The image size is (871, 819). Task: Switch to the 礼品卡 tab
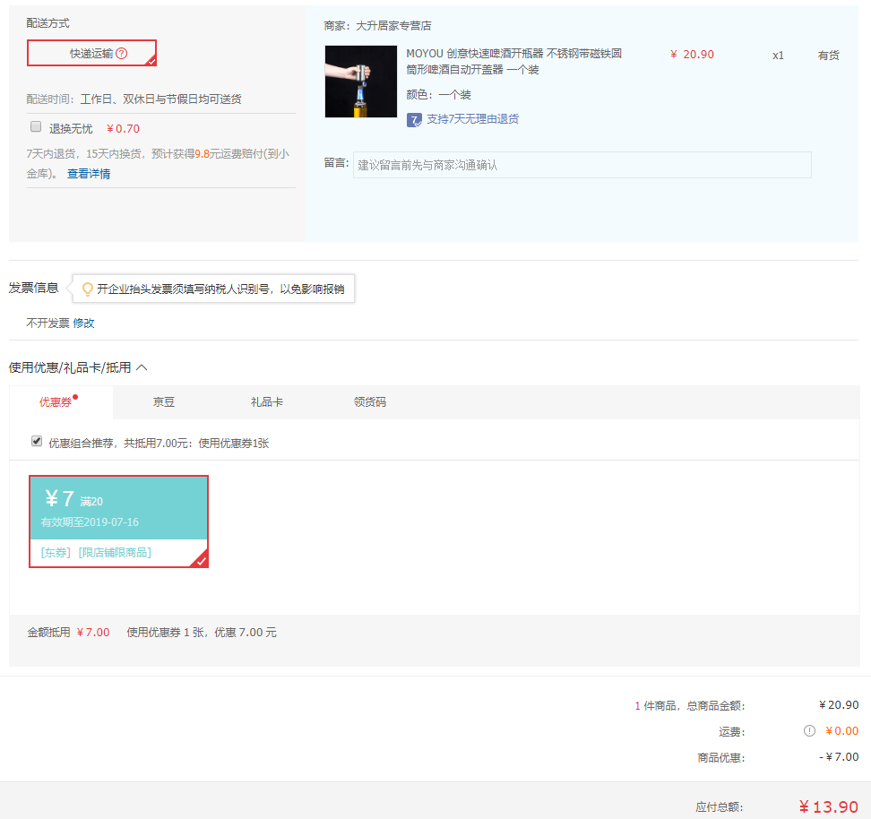point(267,402)
